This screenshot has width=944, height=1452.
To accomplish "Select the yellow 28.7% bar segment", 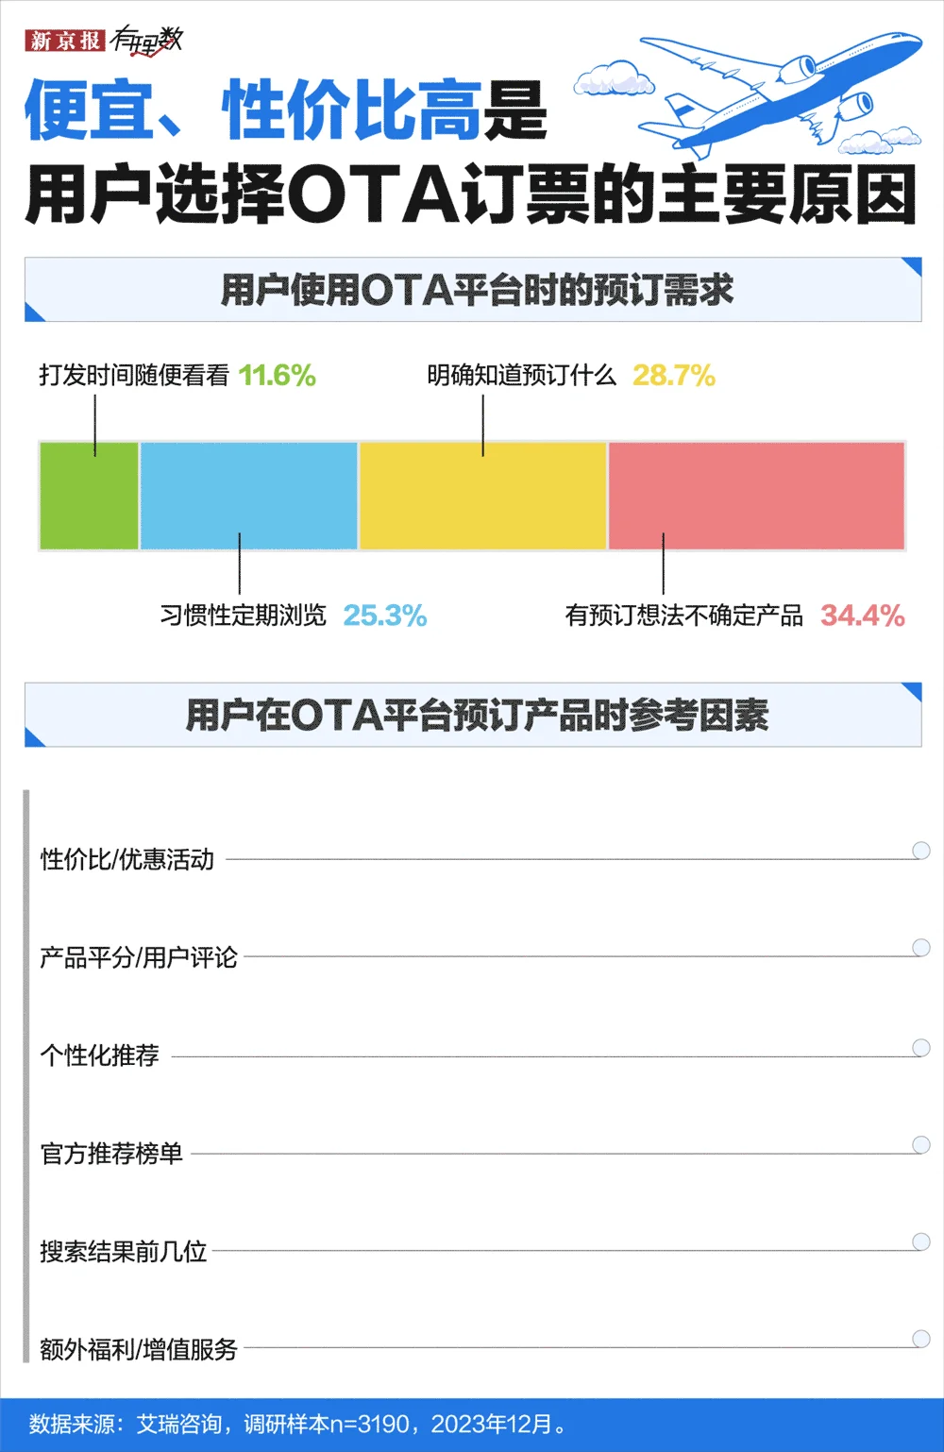I will [482, 496].
